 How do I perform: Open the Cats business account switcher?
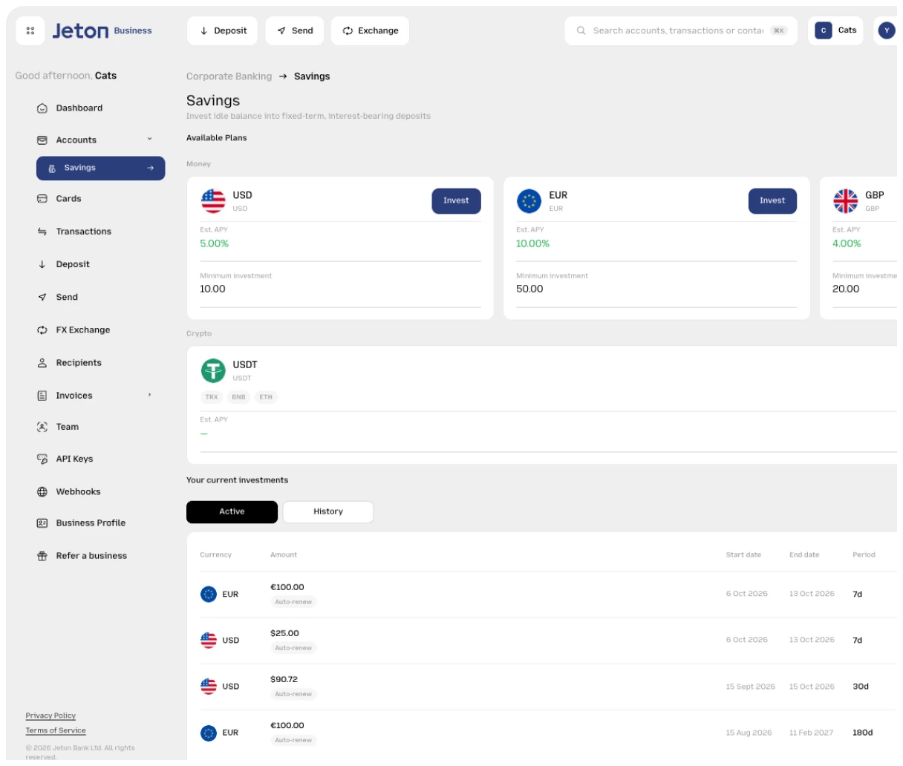point(835,30)
